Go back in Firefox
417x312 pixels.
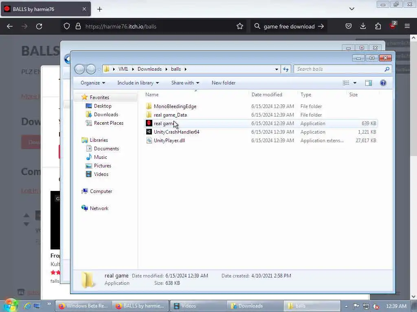click(10, 26)
